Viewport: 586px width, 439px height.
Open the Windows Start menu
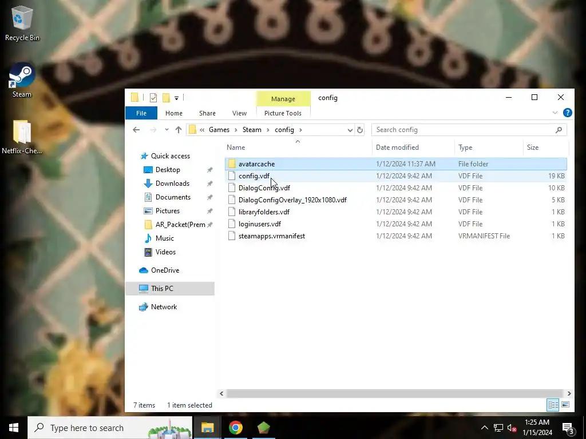pyautogui.click(x=14, y=428)
